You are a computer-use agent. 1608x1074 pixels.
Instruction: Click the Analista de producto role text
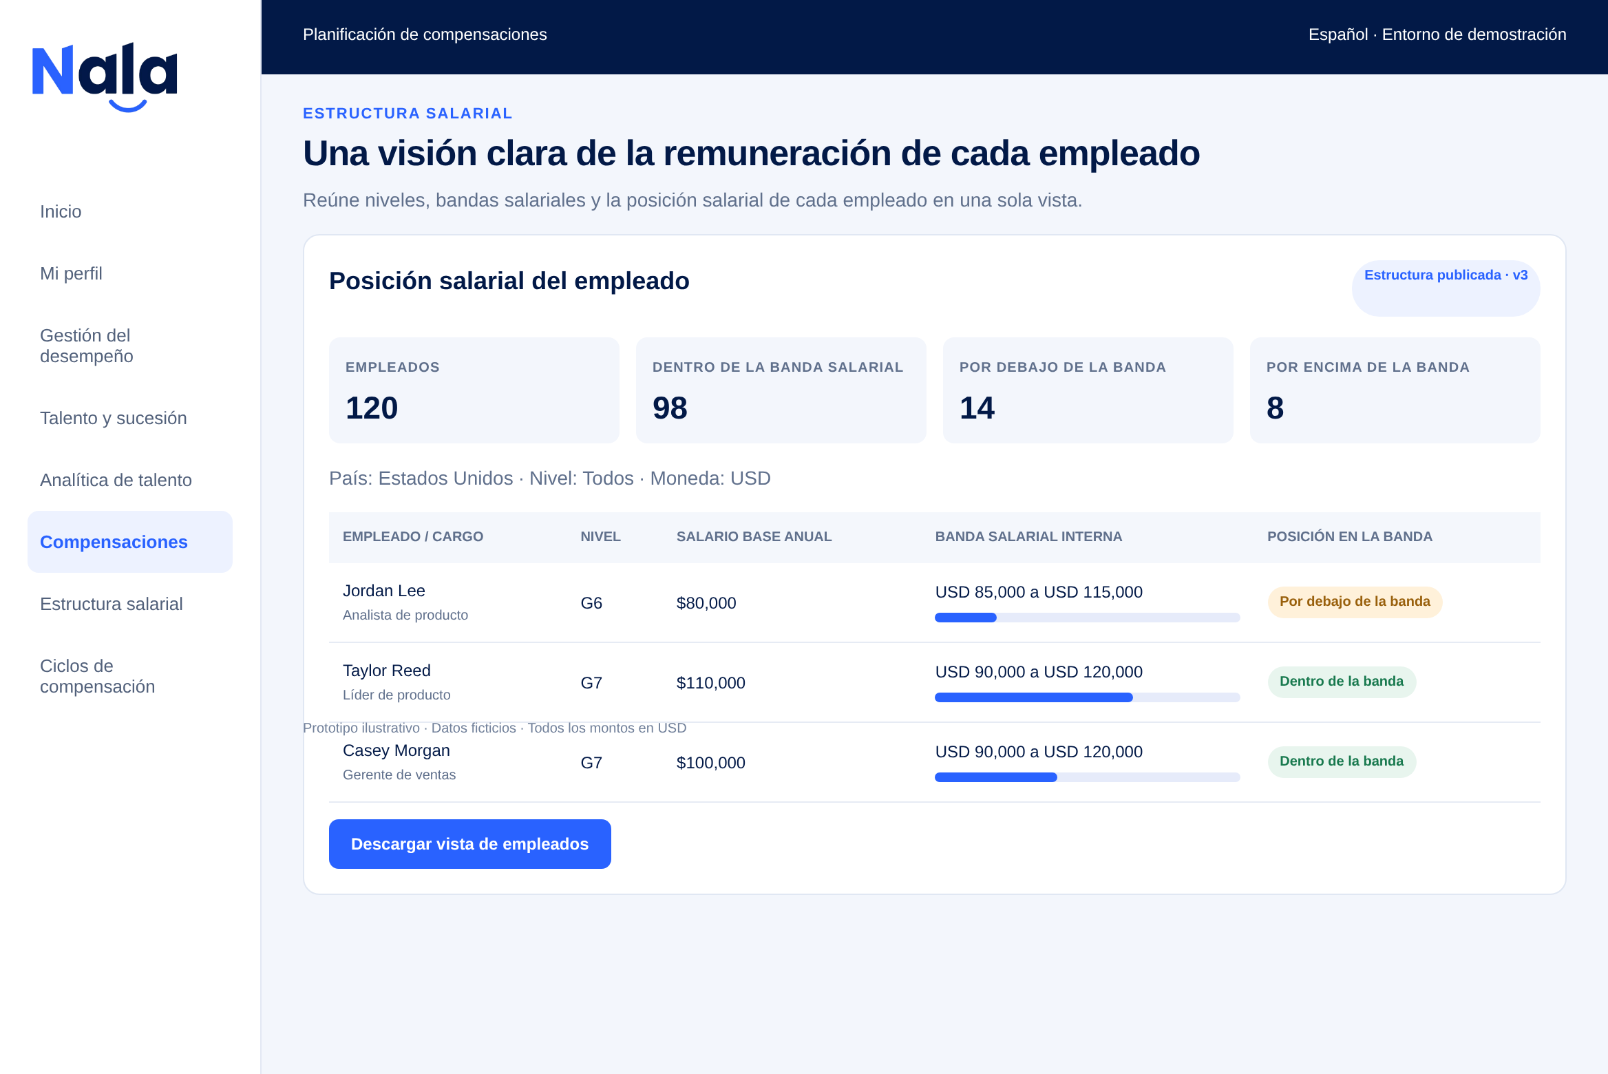pyautogui.click(x=405, y=615)
